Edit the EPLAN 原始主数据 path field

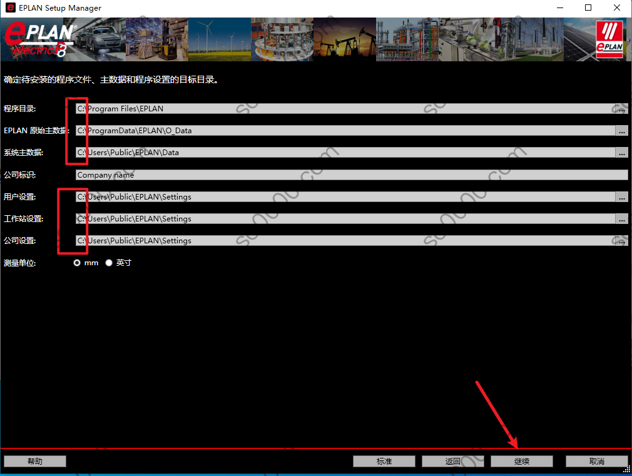click(x=345, y=131)
